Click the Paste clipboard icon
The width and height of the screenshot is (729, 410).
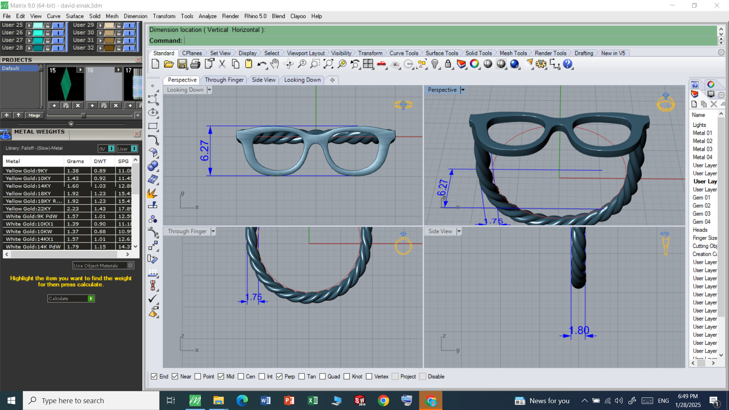point(249,64)
